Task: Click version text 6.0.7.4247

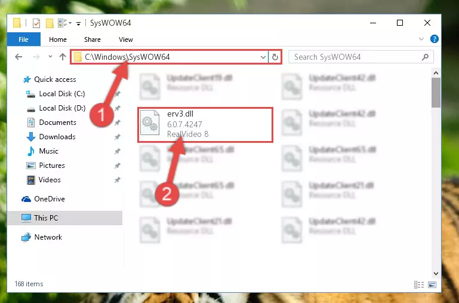Action: [x=184, y=124]
